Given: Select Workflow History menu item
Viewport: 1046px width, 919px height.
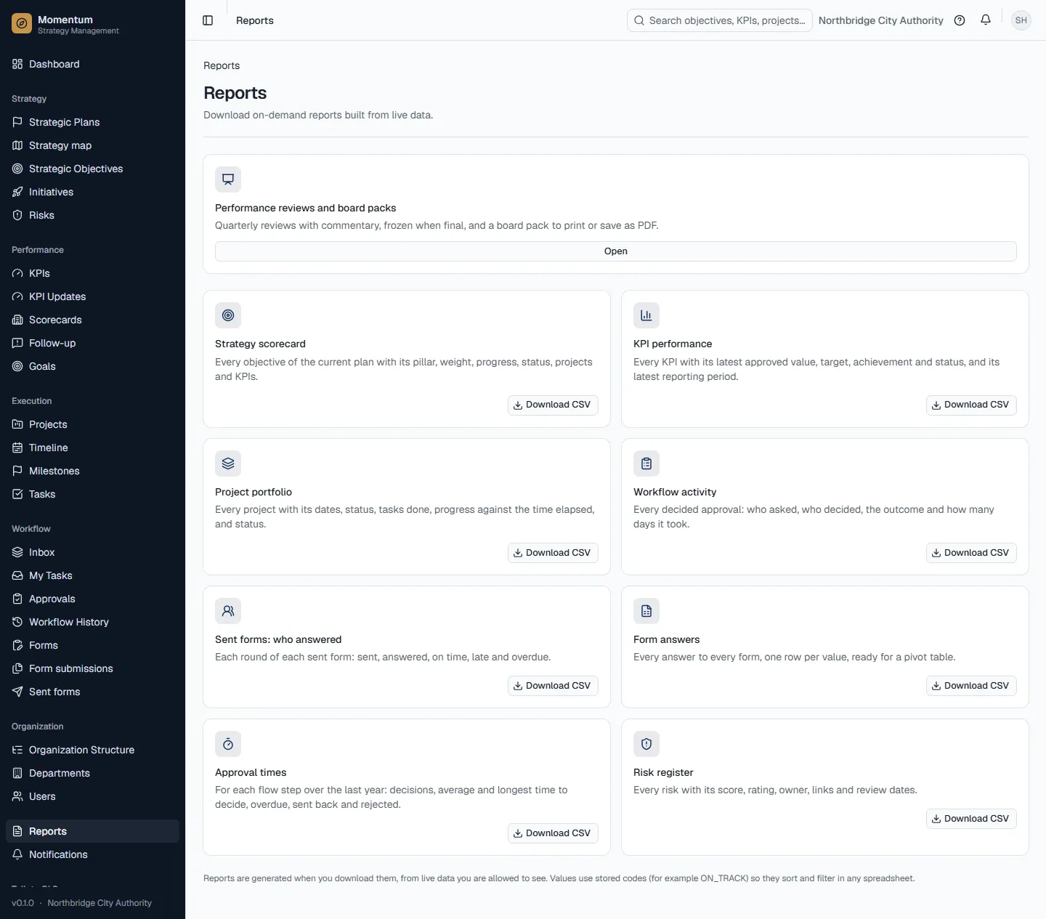Looking at the screenshot, I should point(92,622).
